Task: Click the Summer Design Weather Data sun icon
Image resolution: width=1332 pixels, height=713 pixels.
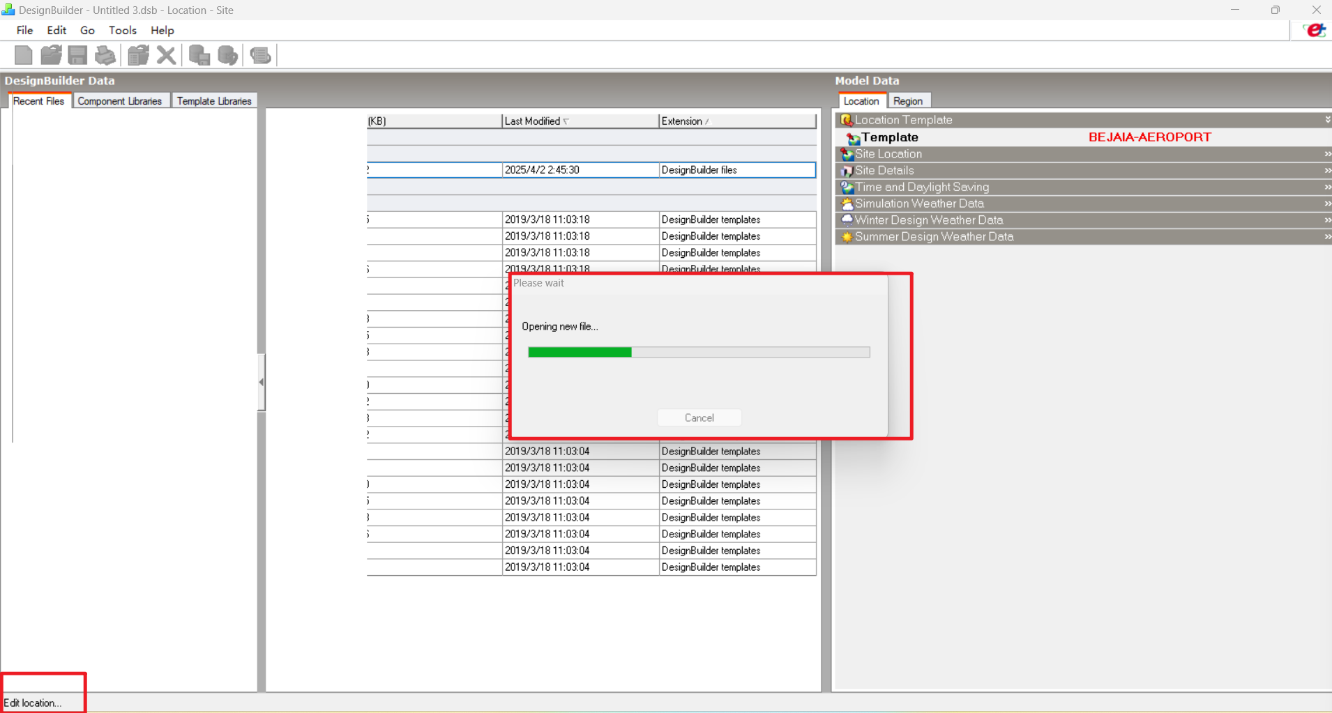Action: tap(847, 237)
